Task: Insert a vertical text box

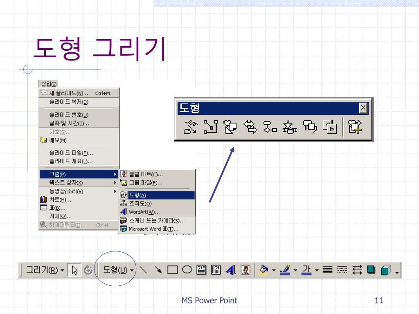Action: point(216,270)
